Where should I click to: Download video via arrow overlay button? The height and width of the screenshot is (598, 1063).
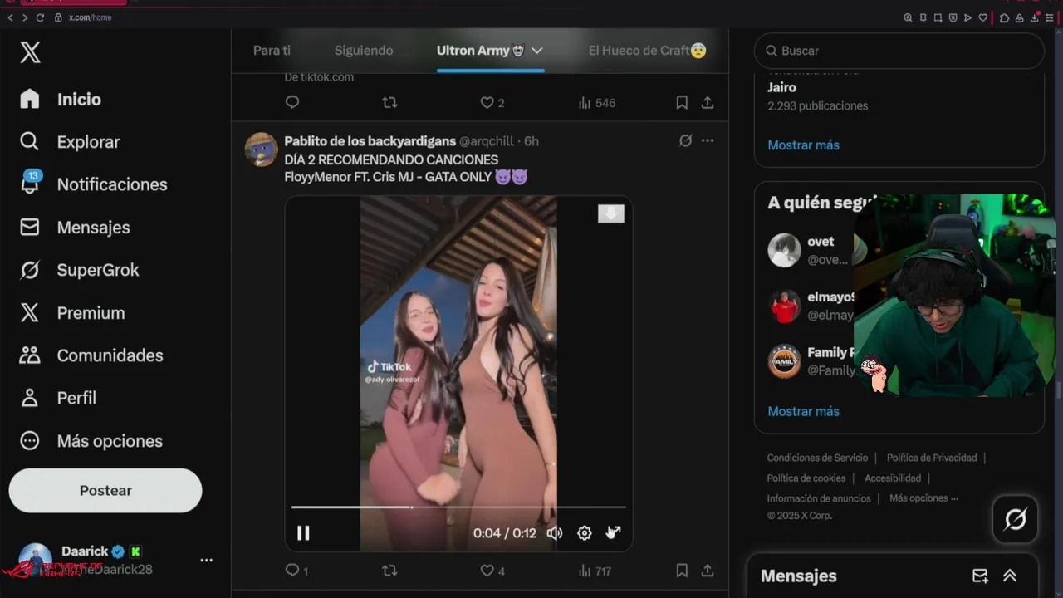click(x=611, y=214)
